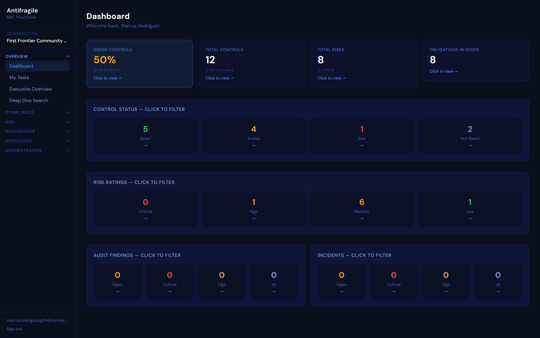
Task: Click the Audit Findings section heading
Action: [x=137, y=255]
